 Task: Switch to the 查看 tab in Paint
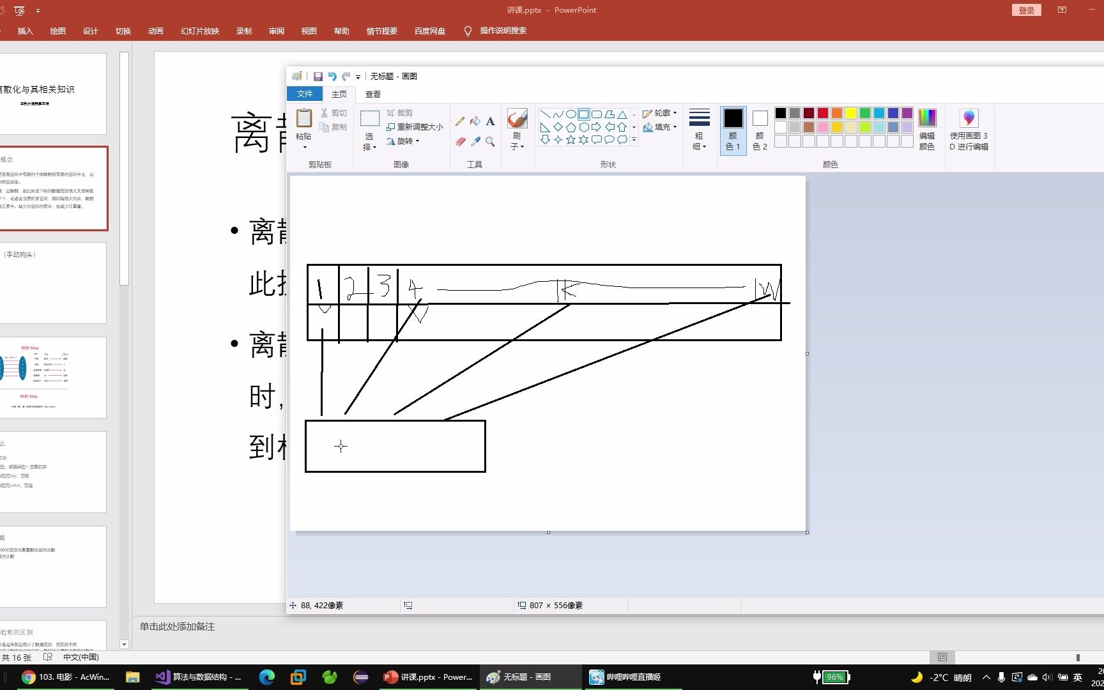pos(372,94)
